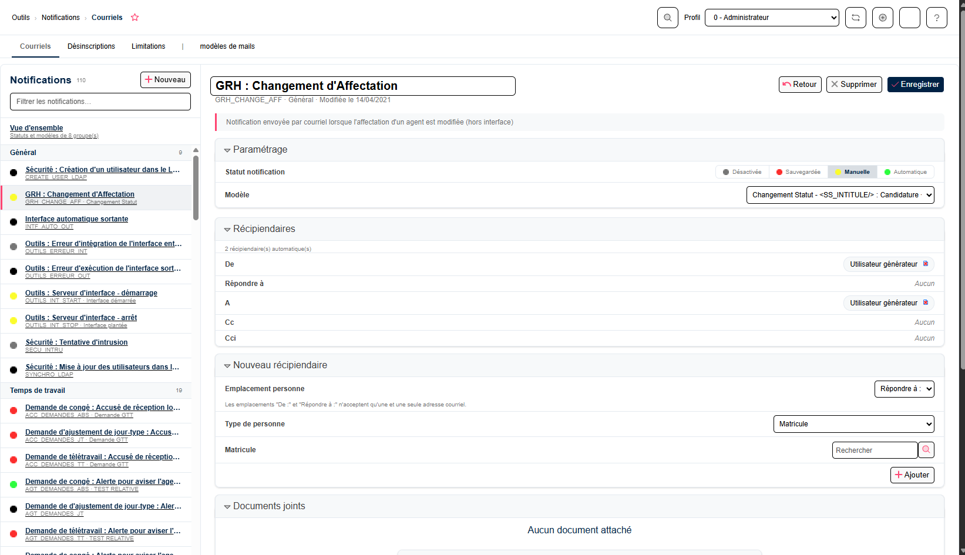
Task: Click the swap arrows icon button
Action: (856, 18)
